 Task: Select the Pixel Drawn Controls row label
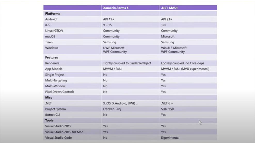[x=60, y=92]
